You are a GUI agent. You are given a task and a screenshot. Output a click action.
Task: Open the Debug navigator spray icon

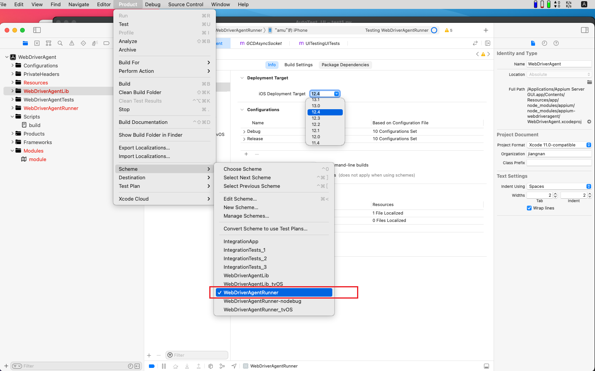pos(95,43)
